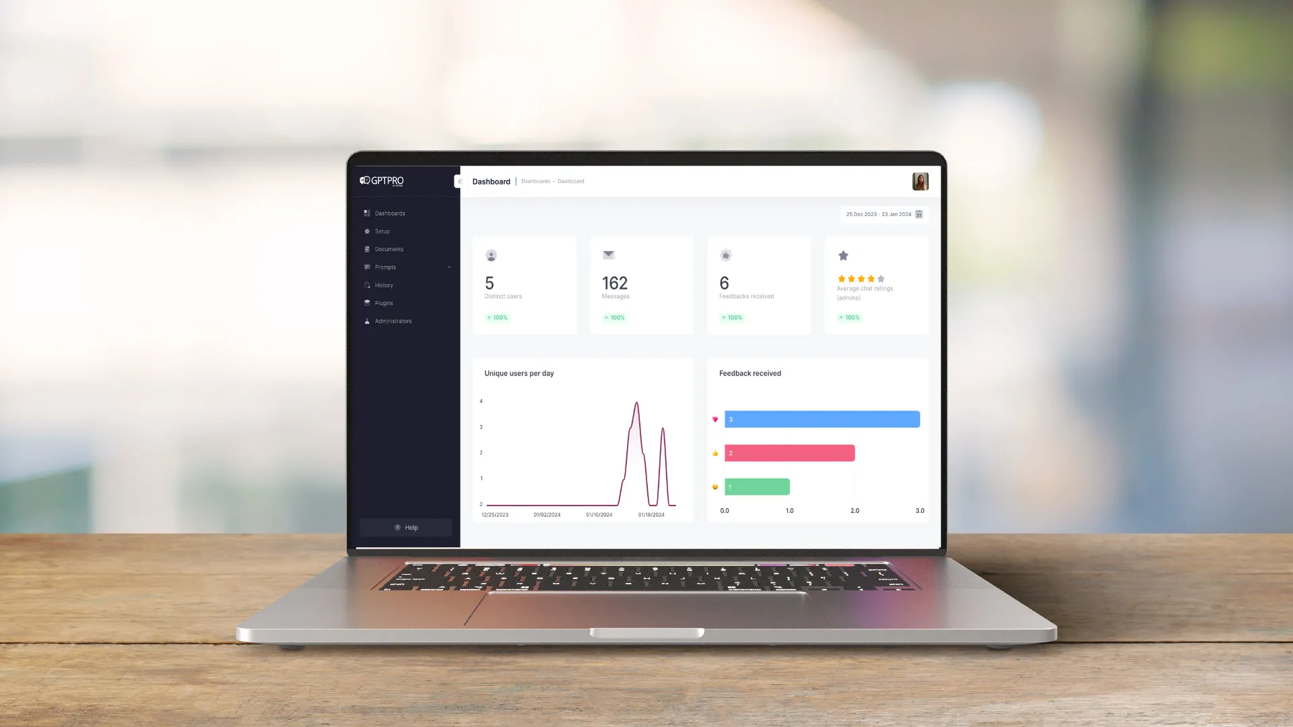Click the distinct users stat icon
1293x727 pixels.
(491, 256)
